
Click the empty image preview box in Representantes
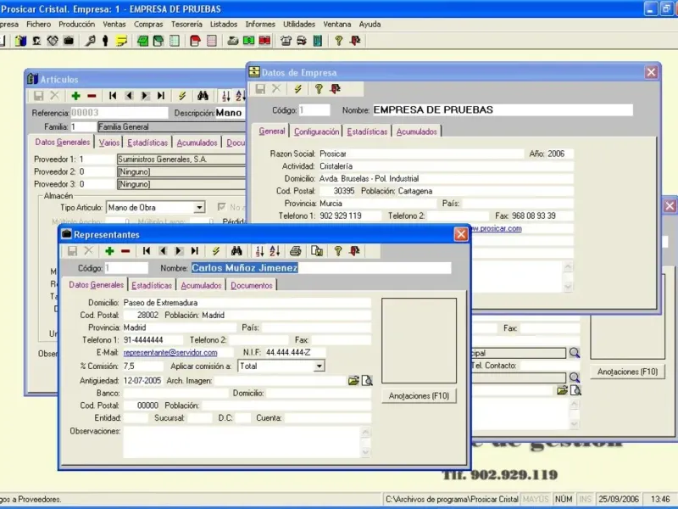point(419,341)
